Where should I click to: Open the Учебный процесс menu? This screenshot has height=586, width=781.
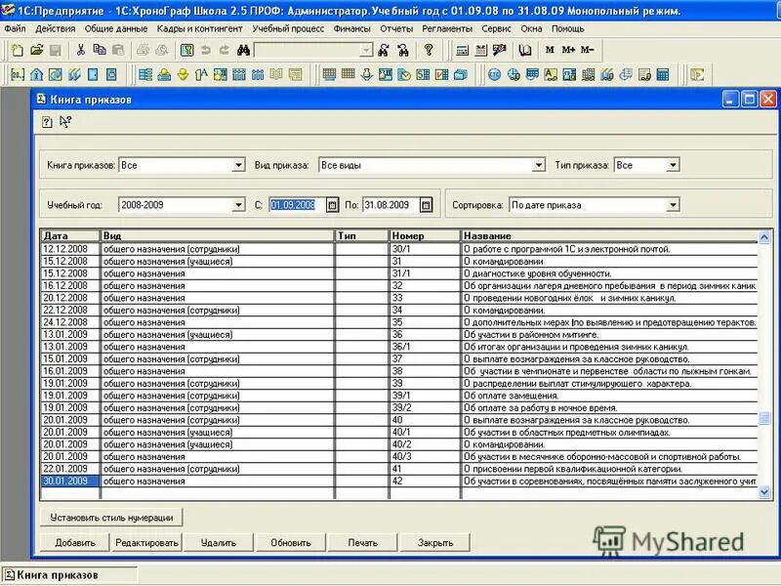[x=288, y=28]
